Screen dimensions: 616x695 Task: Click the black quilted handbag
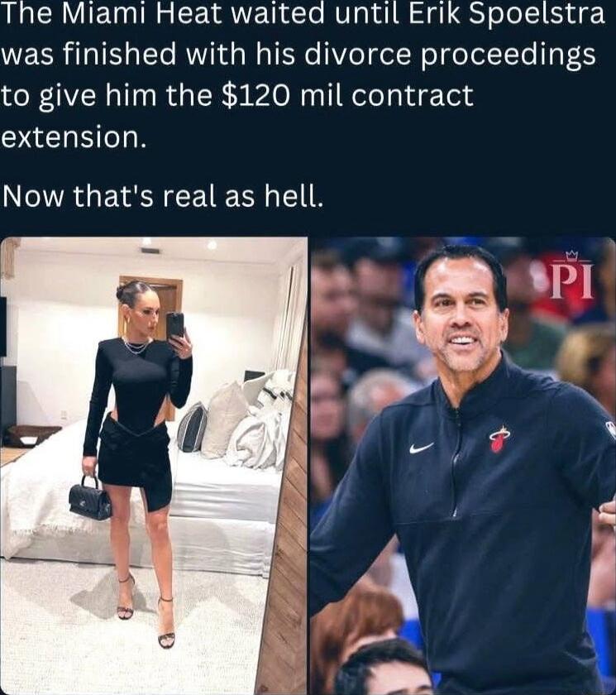[90, 498]
